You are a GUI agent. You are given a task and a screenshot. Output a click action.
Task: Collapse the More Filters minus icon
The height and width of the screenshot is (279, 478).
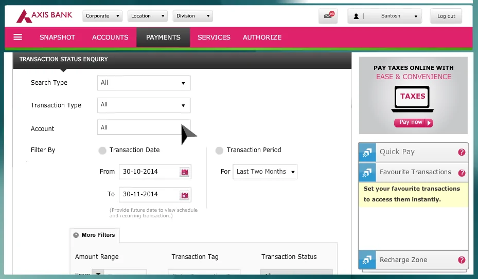click(x=76, y=235)
